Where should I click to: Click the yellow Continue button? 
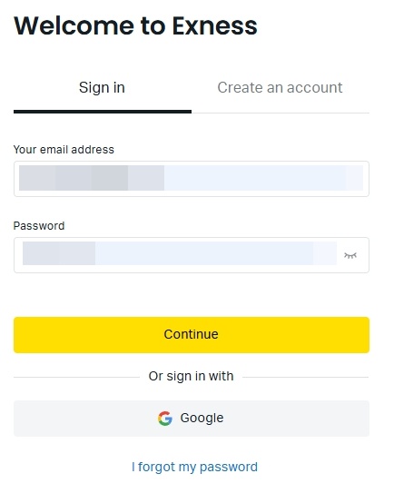(192, 335)
